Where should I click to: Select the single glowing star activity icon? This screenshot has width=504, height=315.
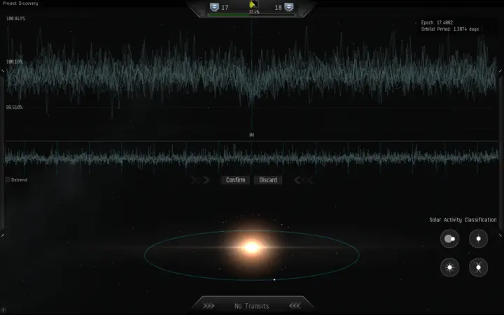tap(478, 239)
